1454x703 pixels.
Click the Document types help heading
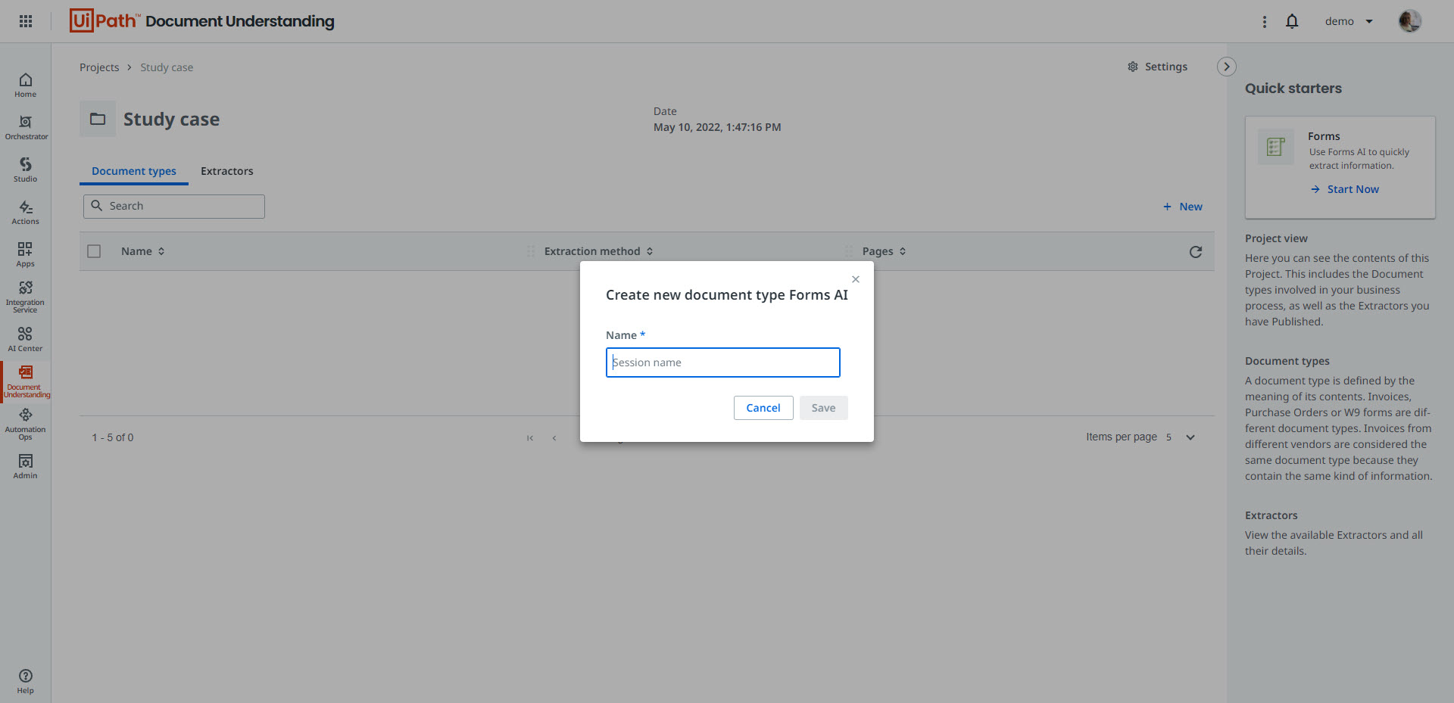point(1287,361)
